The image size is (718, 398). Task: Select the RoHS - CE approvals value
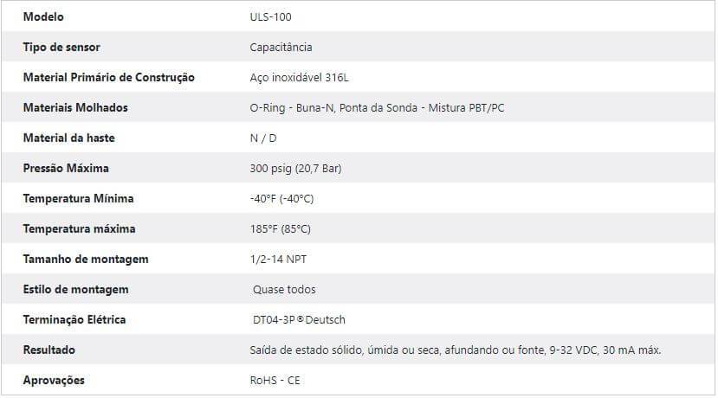(275, 380)
